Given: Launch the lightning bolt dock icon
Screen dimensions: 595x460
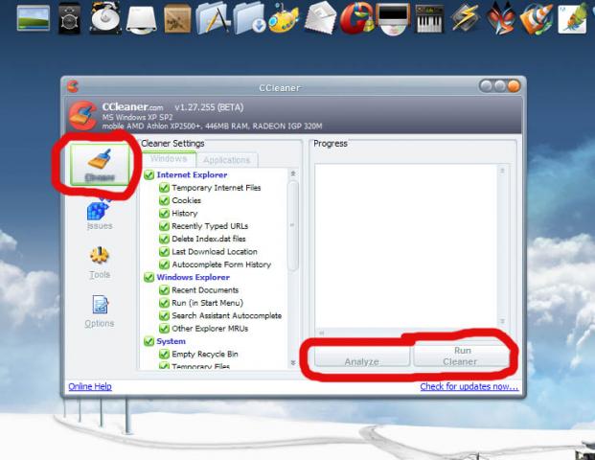Looking at the screenshot, I should (x=466, y=18).
